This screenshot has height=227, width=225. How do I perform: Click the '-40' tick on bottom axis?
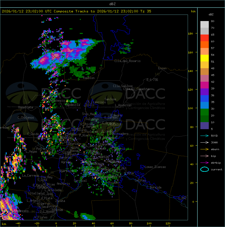[18, 223]
